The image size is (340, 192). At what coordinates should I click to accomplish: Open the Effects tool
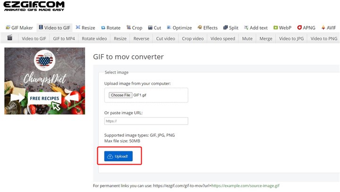click(x=207, y=28)
